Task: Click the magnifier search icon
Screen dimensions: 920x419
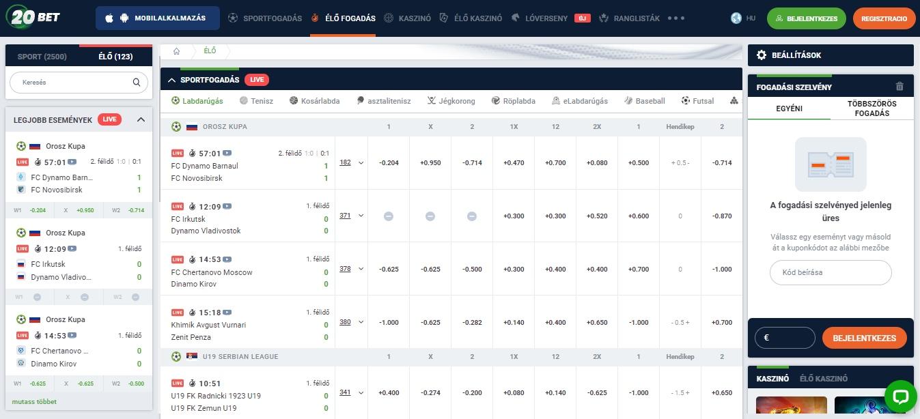Action: [x=137, y=82]
